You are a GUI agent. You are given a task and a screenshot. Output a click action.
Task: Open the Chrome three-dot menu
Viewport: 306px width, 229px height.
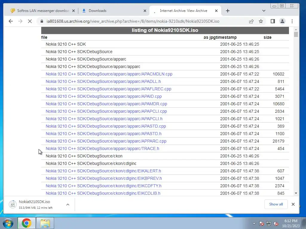tap(292, 21)
